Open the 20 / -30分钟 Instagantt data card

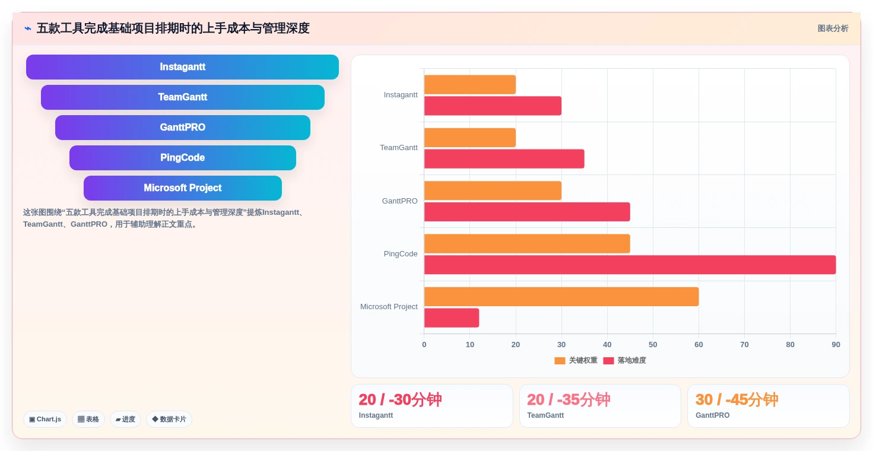[x=432, y=406]
